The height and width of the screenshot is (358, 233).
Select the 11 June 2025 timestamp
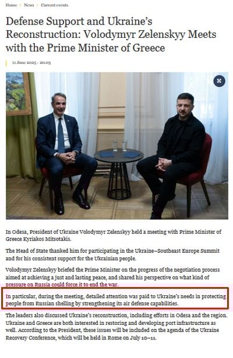pyautogui.click(x=31, y=63)
